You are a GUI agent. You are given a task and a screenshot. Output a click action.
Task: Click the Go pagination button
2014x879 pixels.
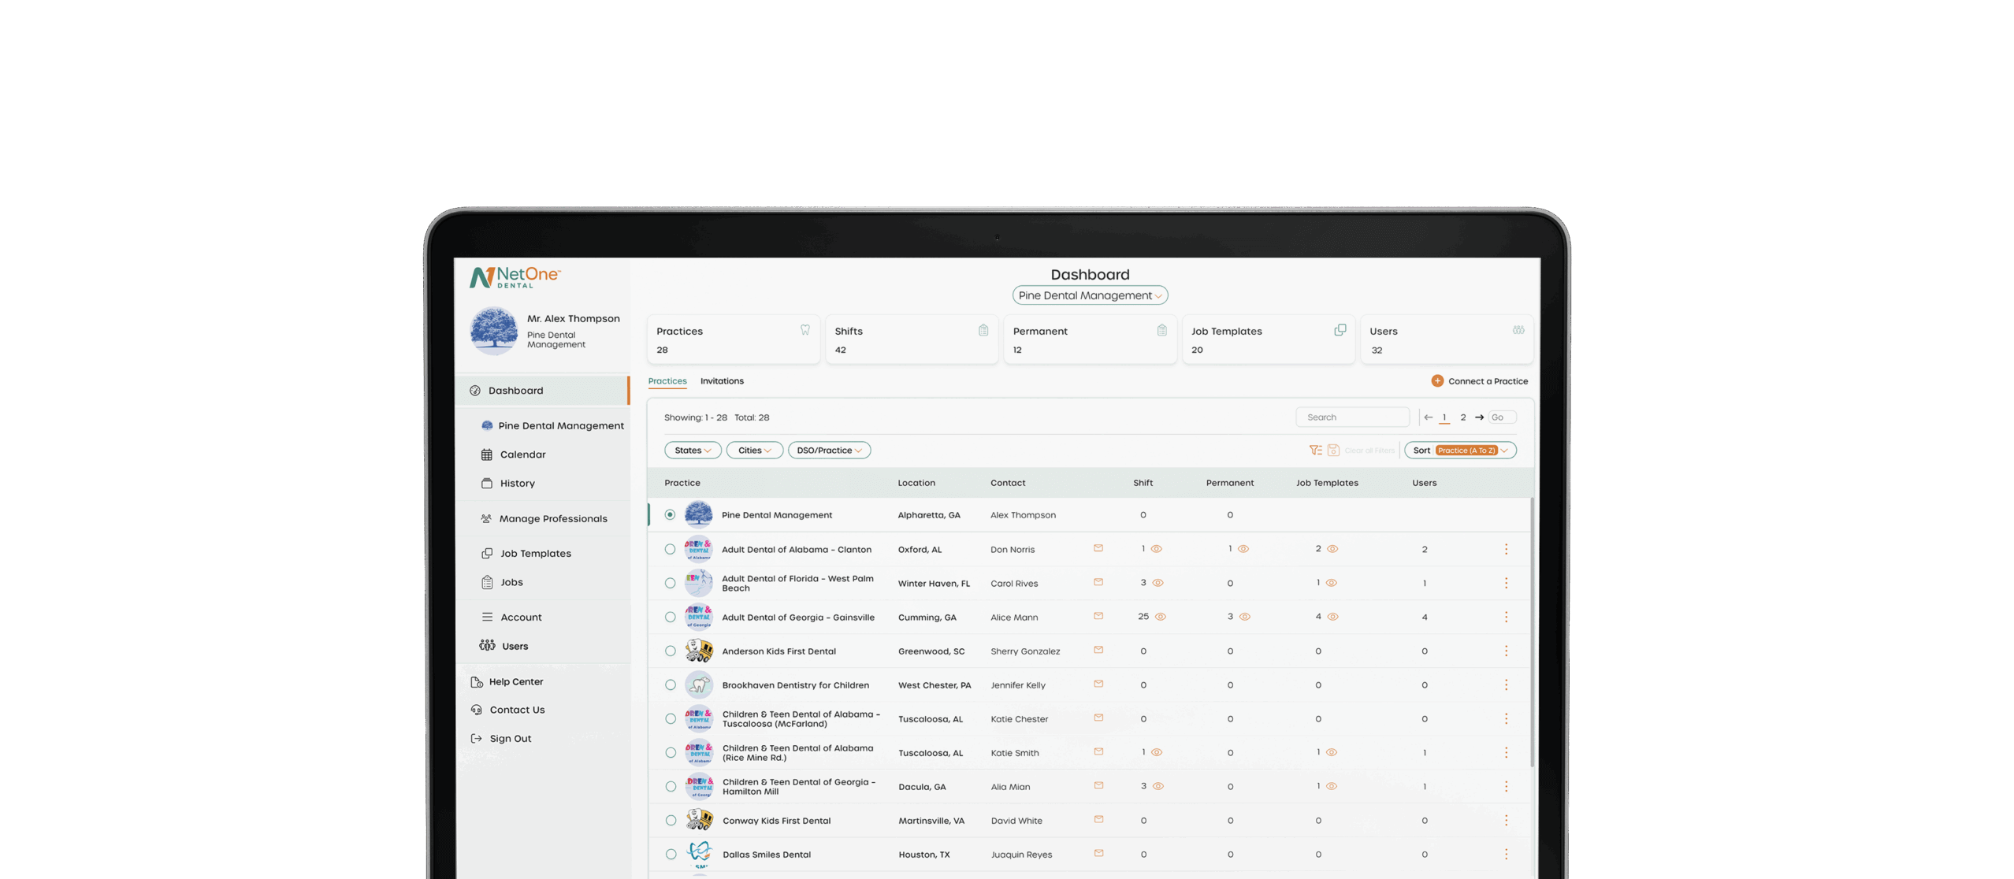point(1502,417)
